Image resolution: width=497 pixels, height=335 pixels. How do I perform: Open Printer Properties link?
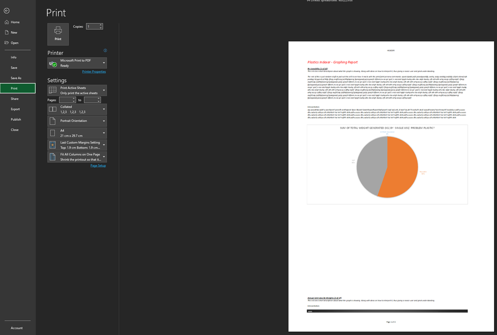coord(94,71)
